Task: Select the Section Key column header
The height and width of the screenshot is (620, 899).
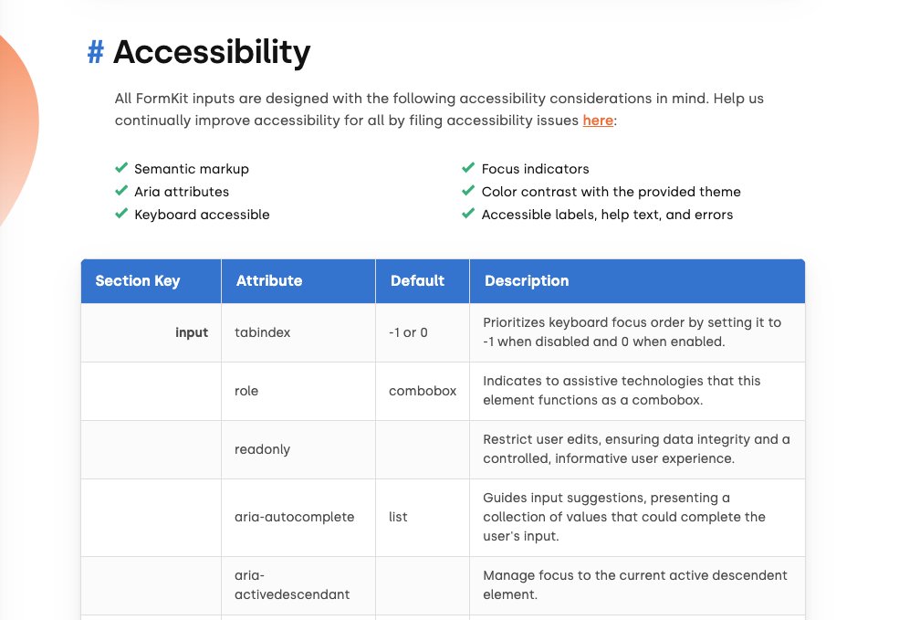Action: [152, 281]
